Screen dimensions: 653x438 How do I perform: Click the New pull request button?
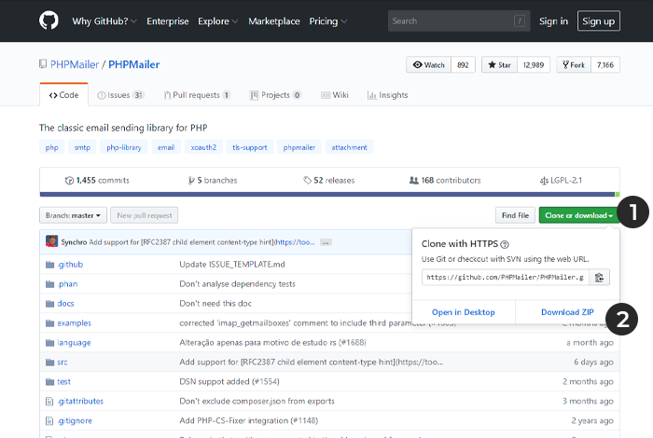click(144, 215)
